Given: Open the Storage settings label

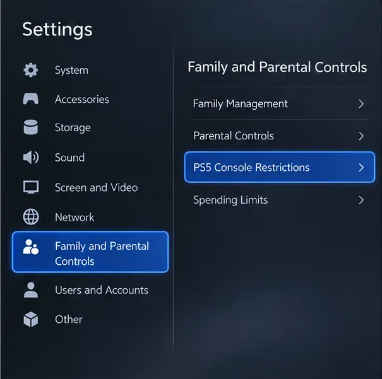Looking at the screenshot, I should (x=73, y=128).
